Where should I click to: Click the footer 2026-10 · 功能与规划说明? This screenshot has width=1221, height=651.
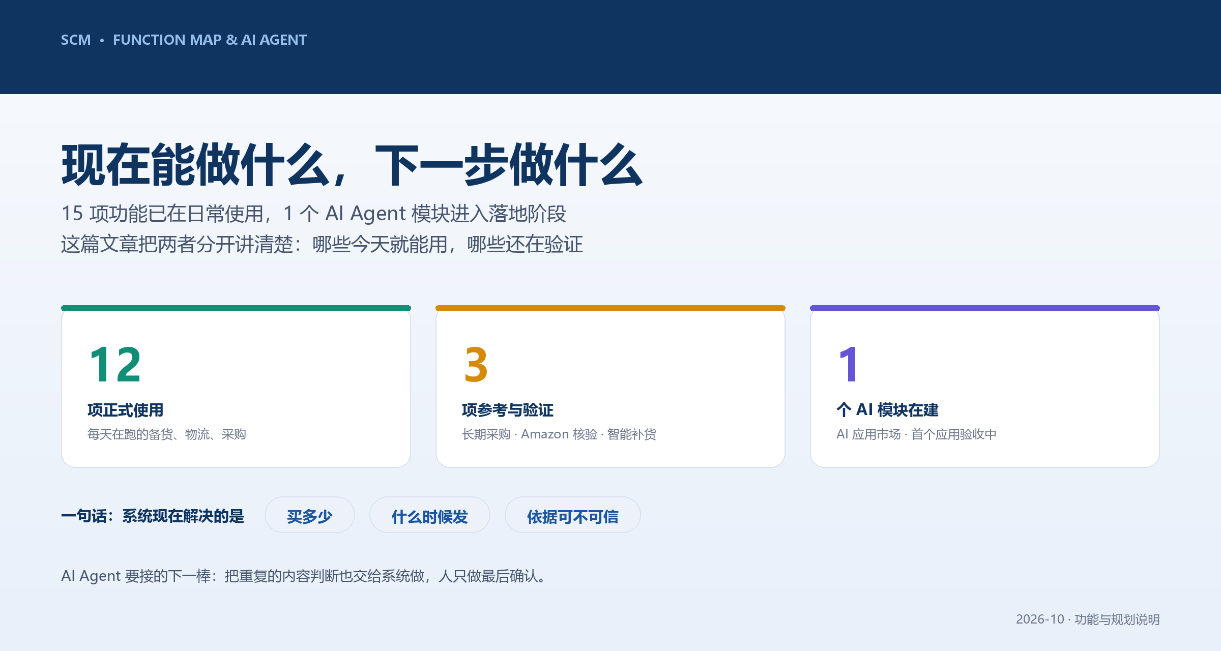point(1088,619)
